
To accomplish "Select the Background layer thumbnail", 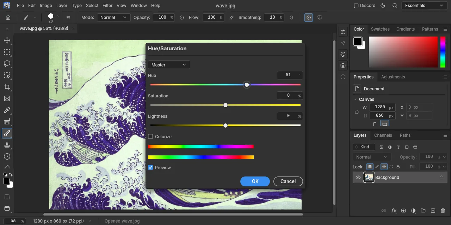I will tap(369, 178).
